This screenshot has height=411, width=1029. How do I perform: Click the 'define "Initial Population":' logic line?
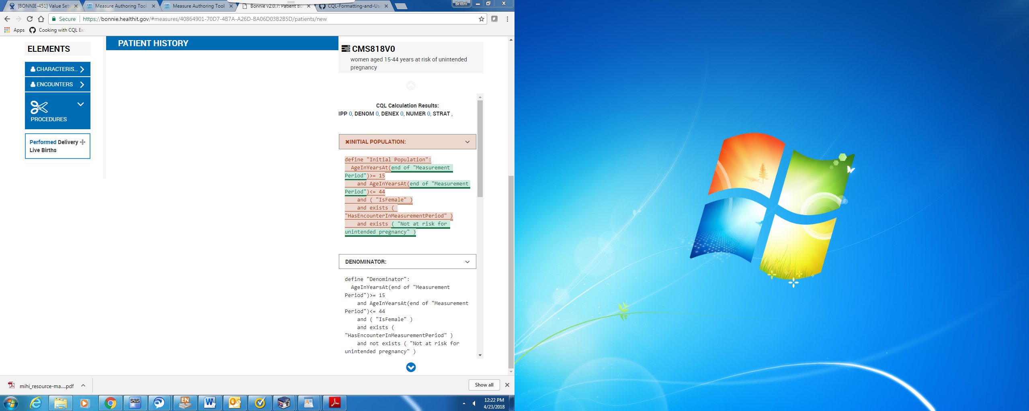point(387,159)
